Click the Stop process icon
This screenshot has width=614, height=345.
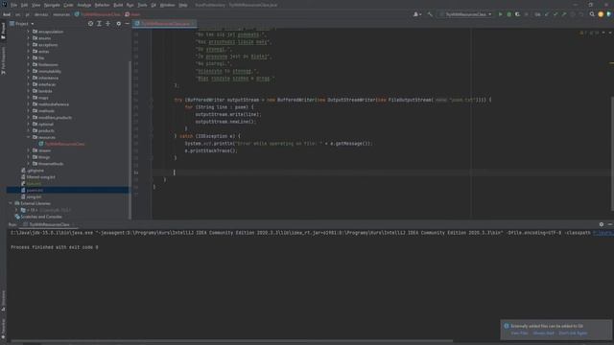(x=526, y=14)
